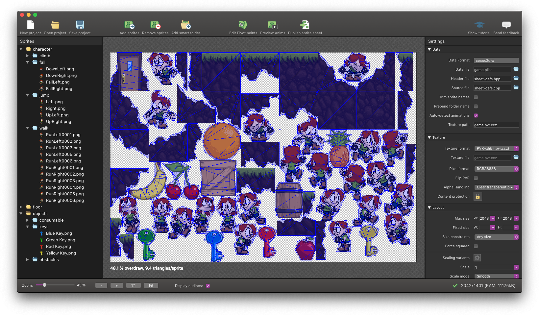Expand the obstacles folder
The width and height of the screenshot is (539, 315).
[x=28, y=259]
